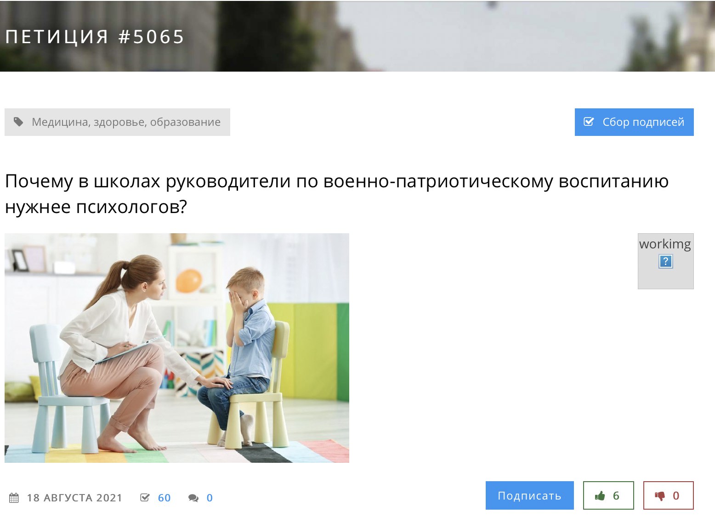Click the workimg question mark placeholder
This screenshot has height=517, width=715.
point(665,261)
